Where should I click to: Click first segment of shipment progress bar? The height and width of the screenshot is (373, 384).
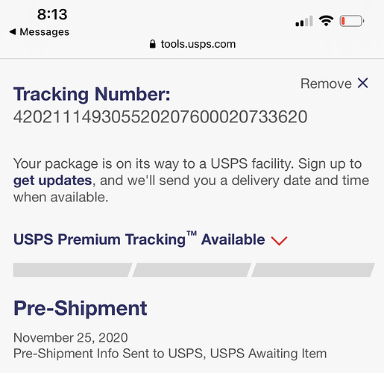click(x=72, y=270)
